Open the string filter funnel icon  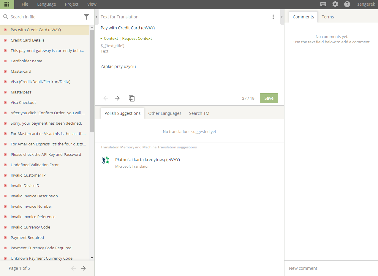[x=86, y=17]
